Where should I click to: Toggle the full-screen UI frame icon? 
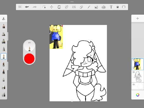[124, 7]
